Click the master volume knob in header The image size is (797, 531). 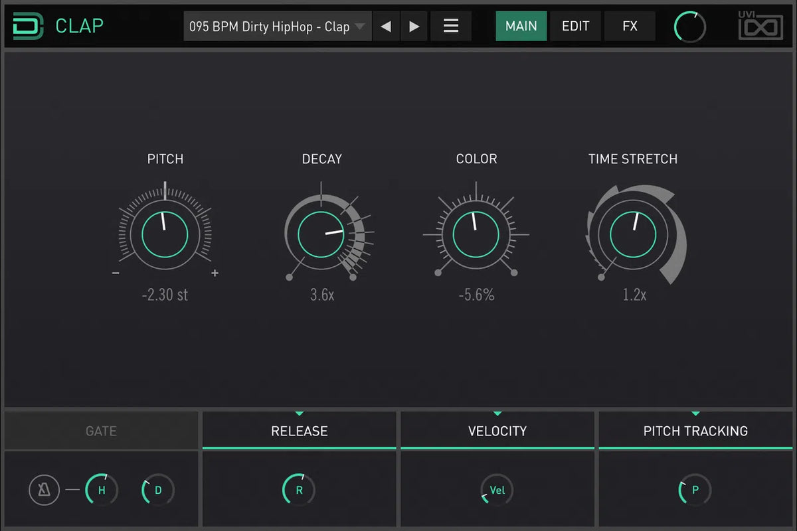coord(689,27)
